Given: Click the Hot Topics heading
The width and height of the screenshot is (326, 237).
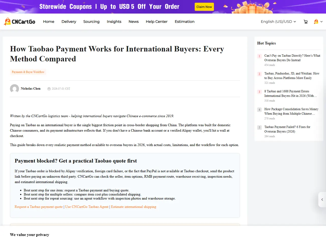Looking at the screenshot, I should click(266, 43).
